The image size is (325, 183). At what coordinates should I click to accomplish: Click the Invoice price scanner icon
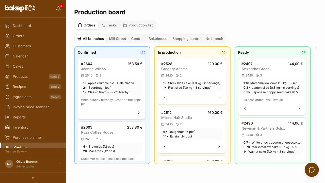[x=8, y=107]
